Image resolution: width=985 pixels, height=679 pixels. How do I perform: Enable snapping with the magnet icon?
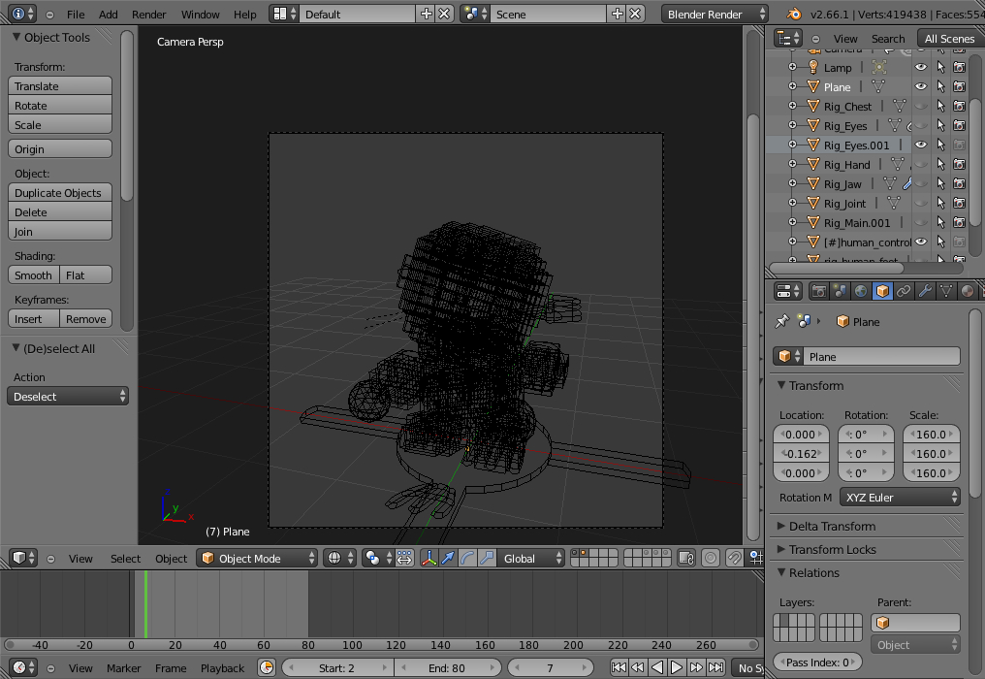pos(734,558)
